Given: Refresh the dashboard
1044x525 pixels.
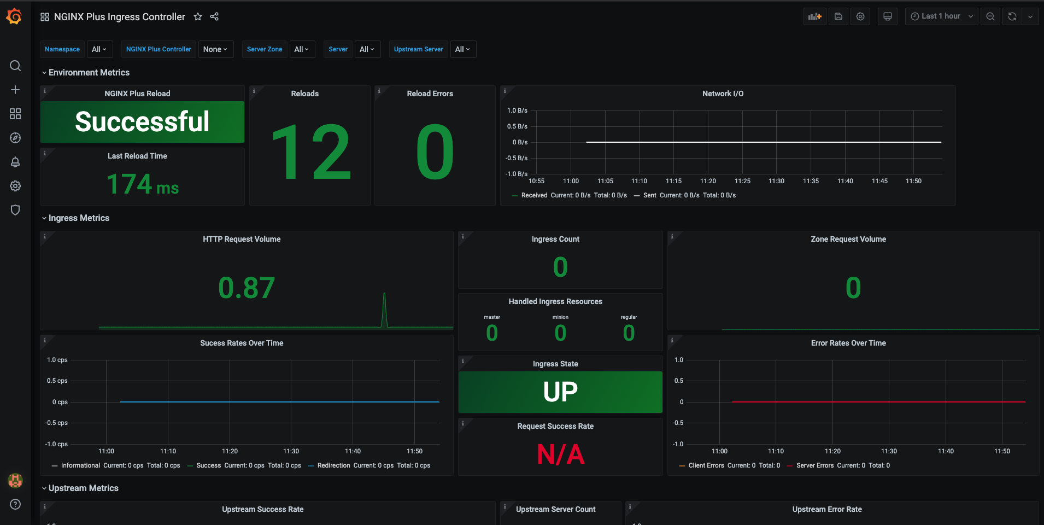Looking at the screenshot, I should [1012, 16].
